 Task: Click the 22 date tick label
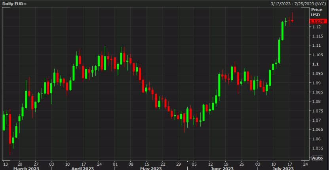(163, 164)
